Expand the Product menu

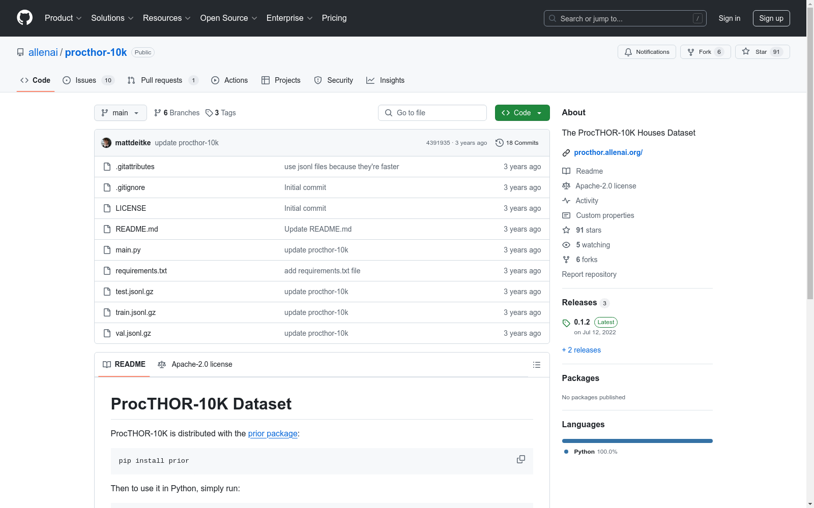63,18
